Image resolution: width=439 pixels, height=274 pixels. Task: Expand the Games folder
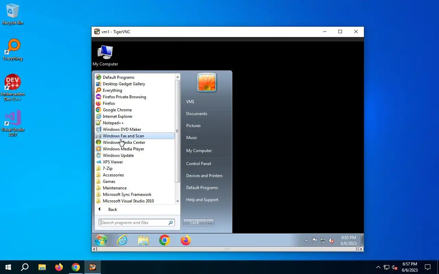tap(135, 182)
